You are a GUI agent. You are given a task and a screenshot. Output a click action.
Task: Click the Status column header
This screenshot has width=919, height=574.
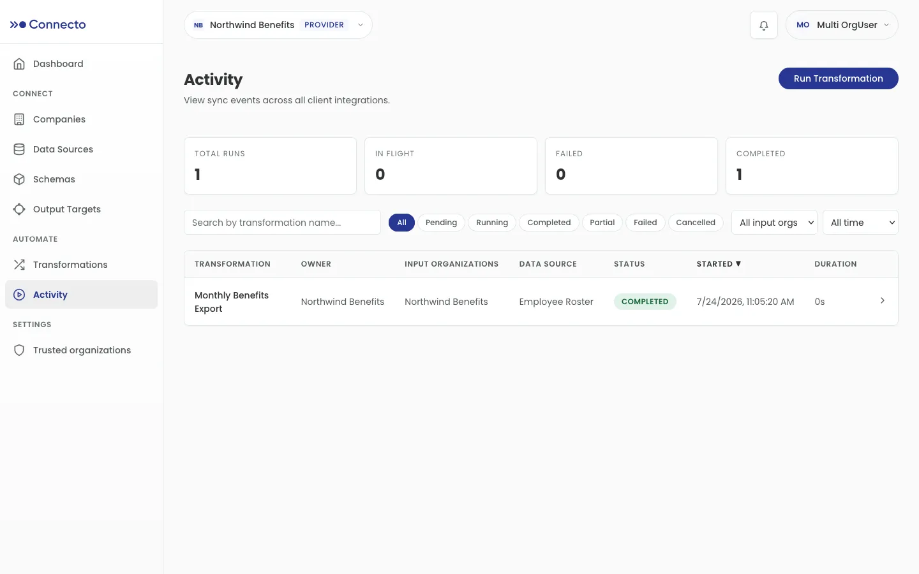[x=629, y=264]
